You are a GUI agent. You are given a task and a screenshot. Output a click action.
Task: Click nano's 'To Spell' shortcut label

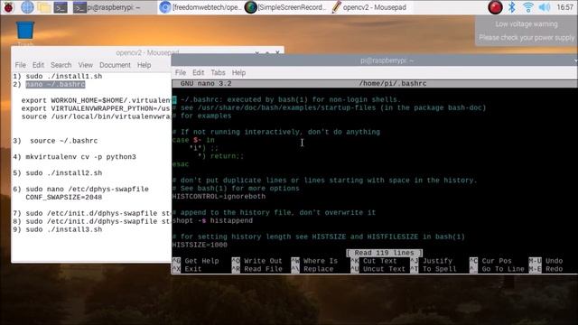point(440,269)
